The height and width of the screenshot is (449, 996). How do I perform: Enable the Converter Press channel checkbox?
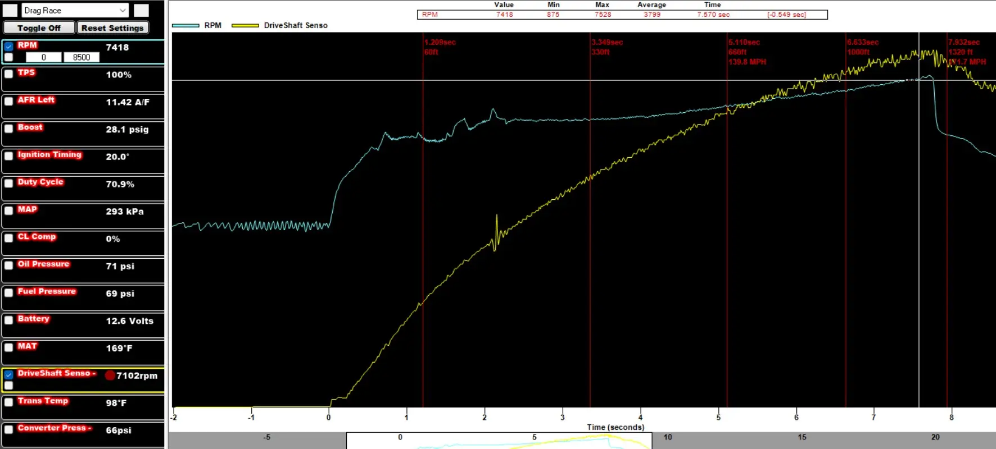[x=9, y=430]
